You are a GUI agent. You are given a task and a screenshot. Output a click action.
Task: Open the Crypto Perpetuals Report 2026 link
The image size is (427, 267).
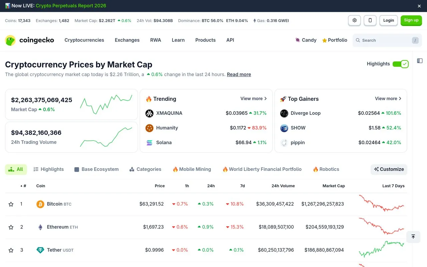point(71,6)
